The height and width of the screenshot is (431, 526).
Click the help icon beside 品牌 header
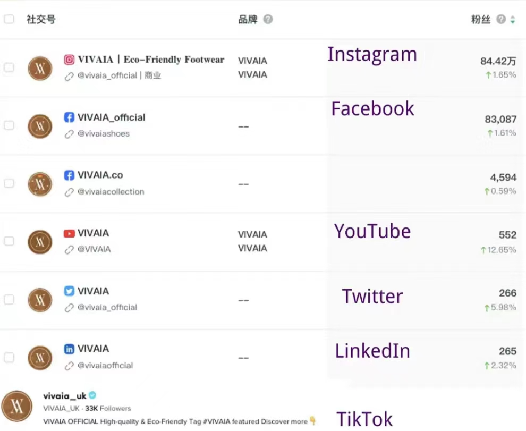pyautogui.click(x=268, y=20)
